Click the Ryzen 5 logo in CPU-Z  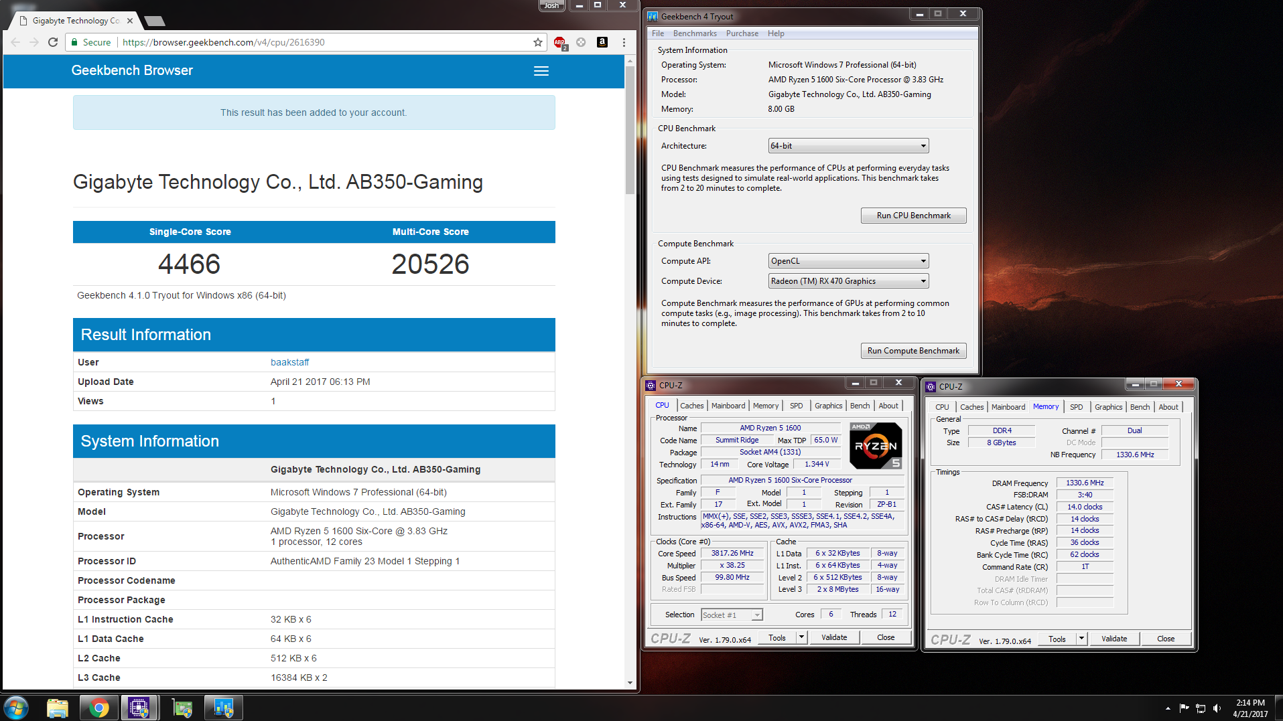(x=876, y=445)
